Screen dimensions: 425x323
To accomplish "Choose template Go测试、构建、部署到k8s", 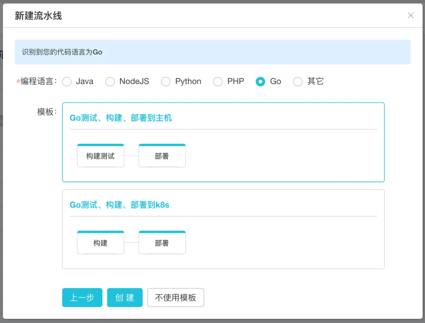I will (223, 229).
